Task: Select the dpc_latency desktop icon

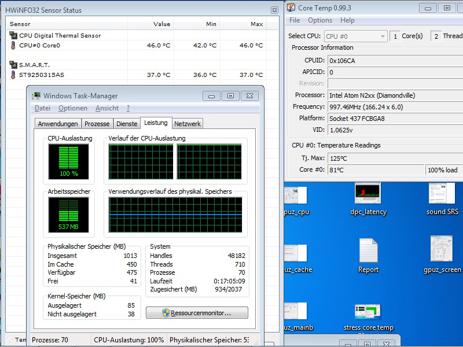Action: tap(368, 198)
